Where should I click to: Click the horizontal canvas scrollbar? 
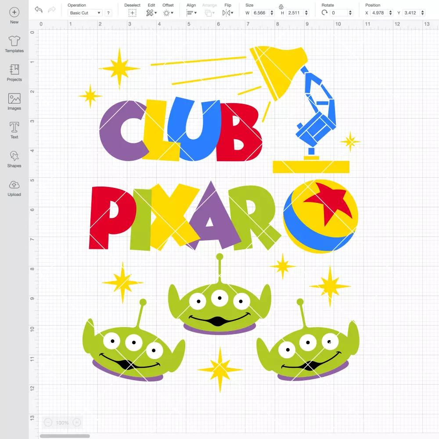pos(65,436)
